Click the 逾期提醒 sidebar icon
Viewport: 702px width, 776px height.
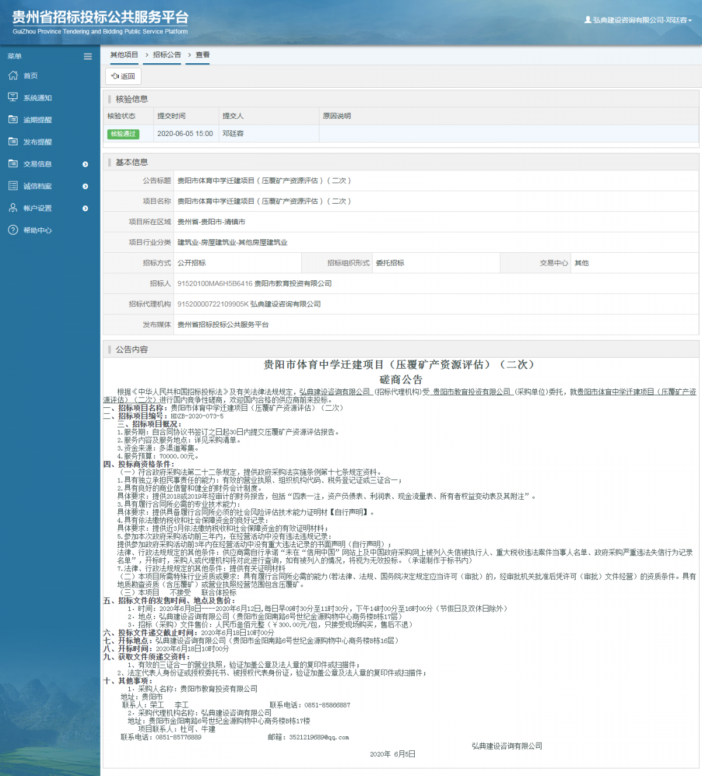(x=13, y=119)
